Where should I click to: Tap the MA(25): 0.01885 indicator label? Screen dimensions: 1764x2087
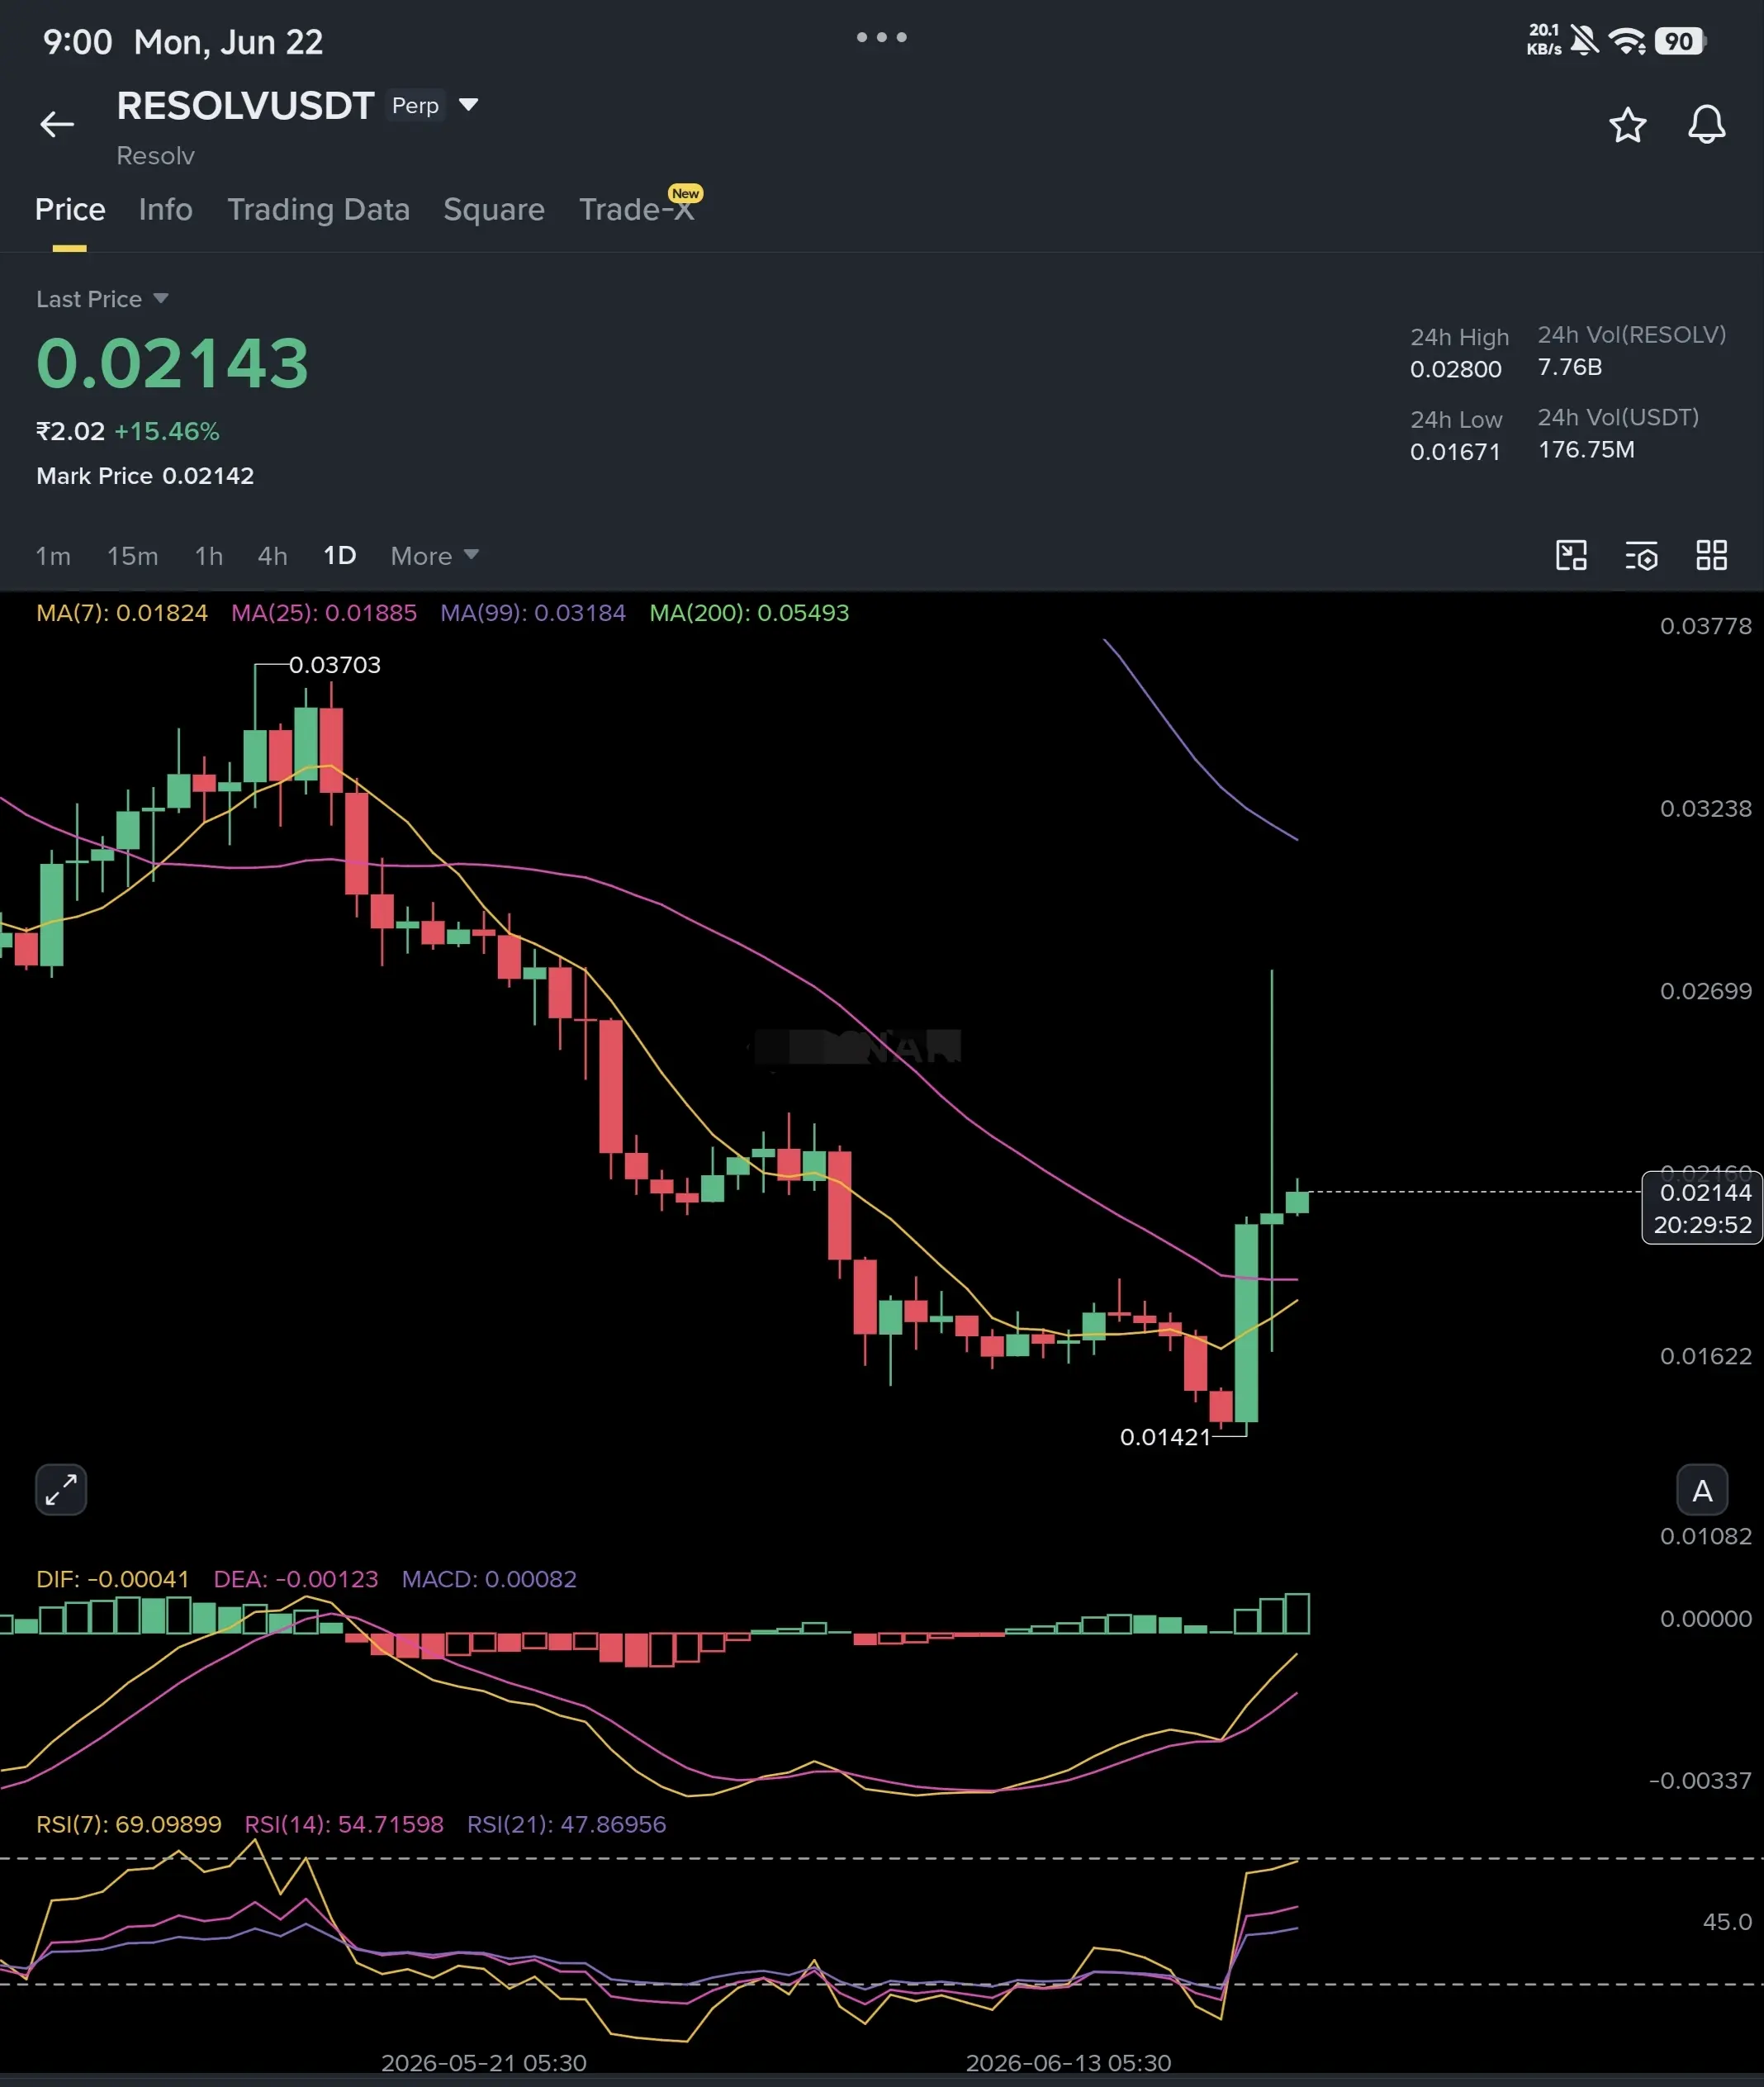click(324, 612)
